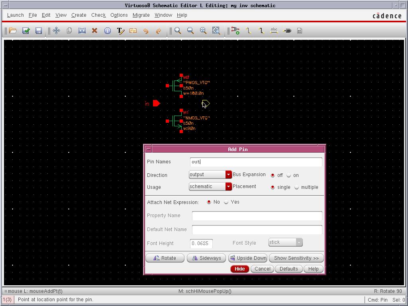Open the Font Style stick dropdown
Screen dimensions: 408x306
[x=285, y=242]
